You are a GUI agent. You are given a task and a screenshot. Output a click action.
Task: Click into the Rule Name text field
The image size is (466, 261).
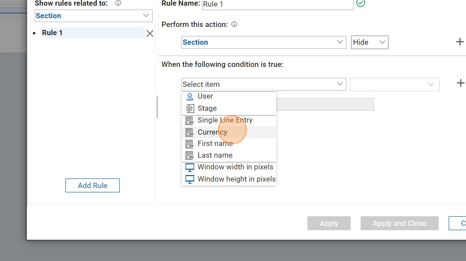[x=277, y=4]
